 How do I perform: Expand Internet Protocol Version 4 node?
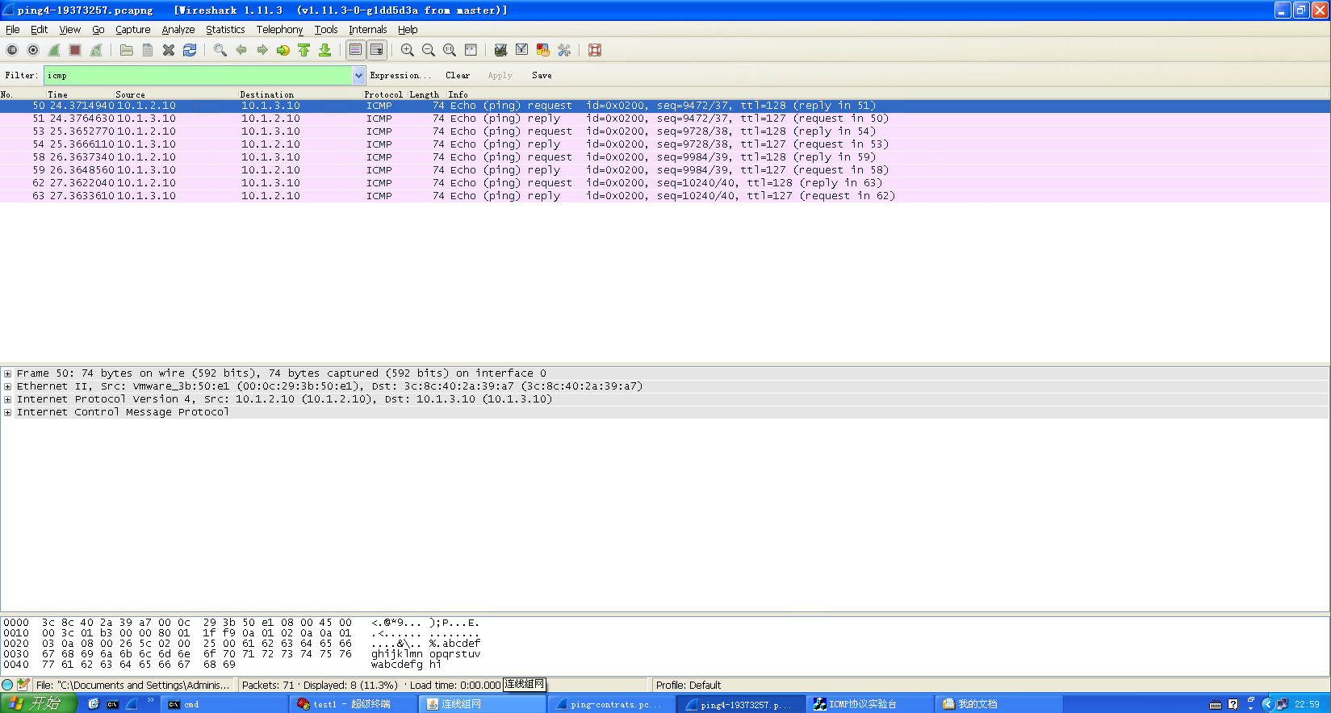[8, 399]
